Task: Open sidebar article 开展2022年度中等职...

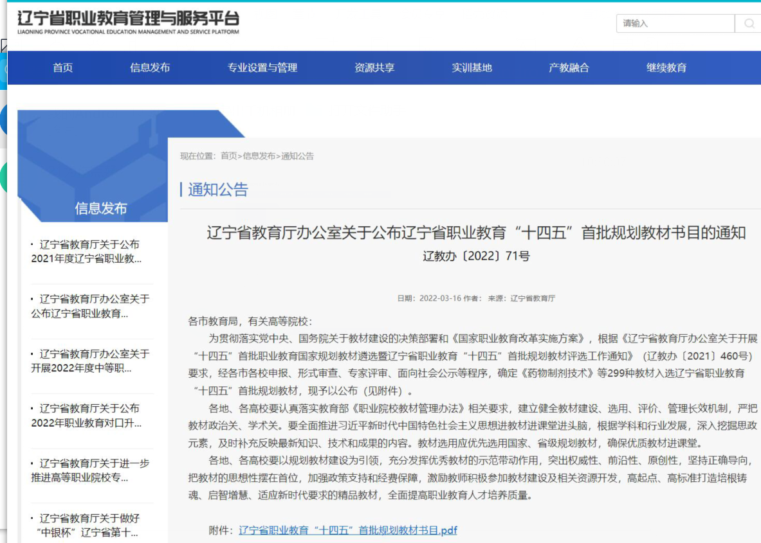Action: point(90,361)
